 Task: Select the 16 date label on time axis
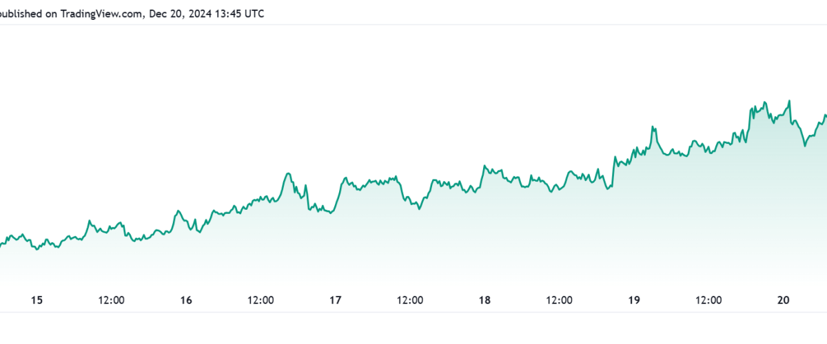185,300
